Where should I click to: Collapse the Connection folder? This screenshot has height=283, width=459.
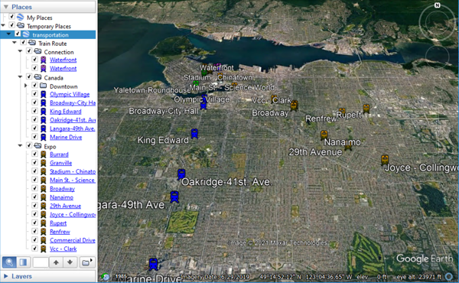20,51
